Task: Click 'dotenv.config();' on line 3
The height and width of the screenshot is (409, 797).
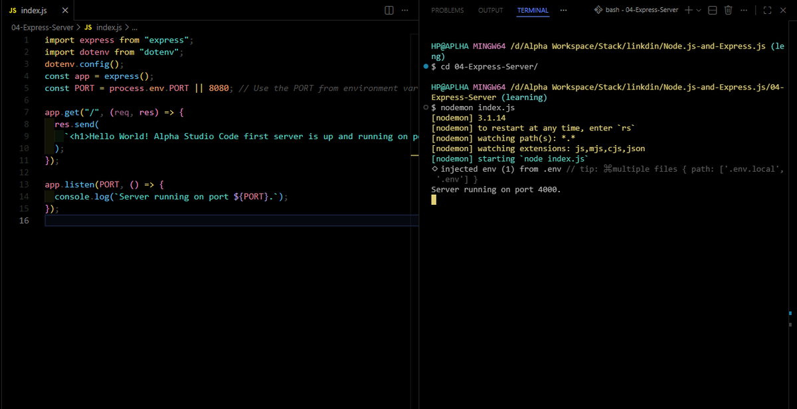Action: [x=84, y=64]
